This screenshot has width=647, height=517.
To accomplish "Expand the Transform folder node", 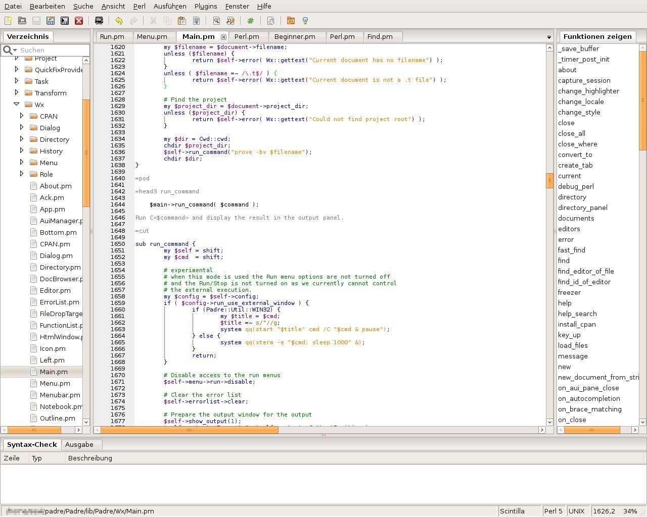I will [x=17, y=92].
